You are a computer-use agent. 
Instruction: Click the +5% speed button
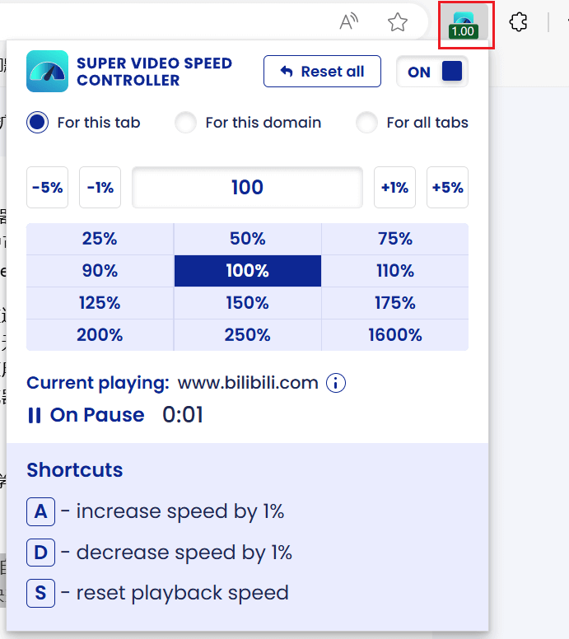[x=447, y=188]
